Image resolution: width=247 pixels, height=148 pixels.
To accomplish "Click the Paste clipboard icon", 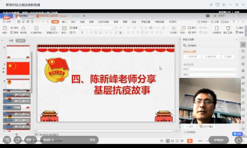I will coord(5,28).
